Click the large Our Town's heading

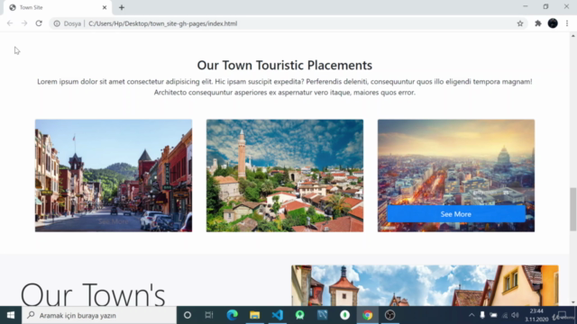(x=93, y=294)
